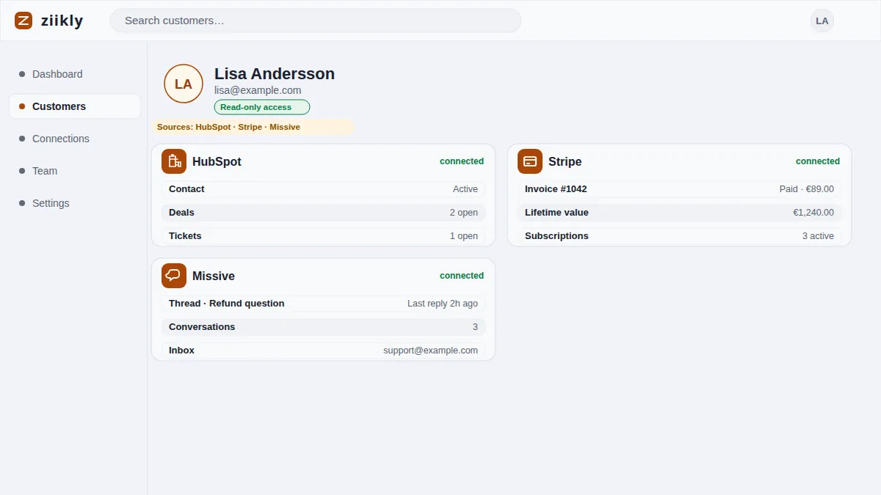This screenshot has height=495, width=881.
Task: Click the Sources: HubSpot · Stripe · Missive banner
Action: [253, 127]
